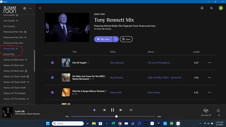
Task: Open the volume speaker control
Action: (218, 111)
